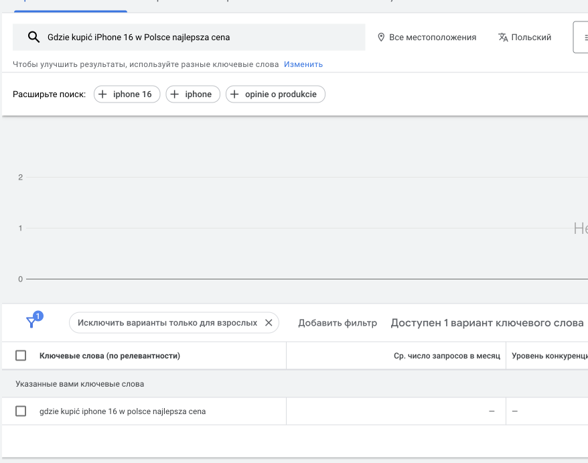Click plus icon on 'opinie o produkcie' chip
The image size is (588, 463).
tap(234, 94)
